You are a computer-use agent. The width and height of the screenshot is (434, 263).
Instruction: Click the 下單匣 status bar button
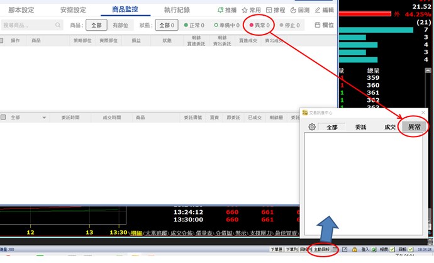click(276, 249)
